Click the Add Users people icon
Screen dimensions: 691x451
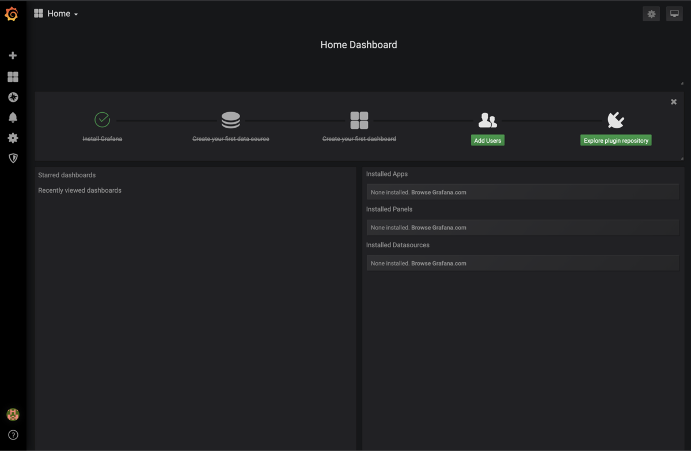click(488, 120)
